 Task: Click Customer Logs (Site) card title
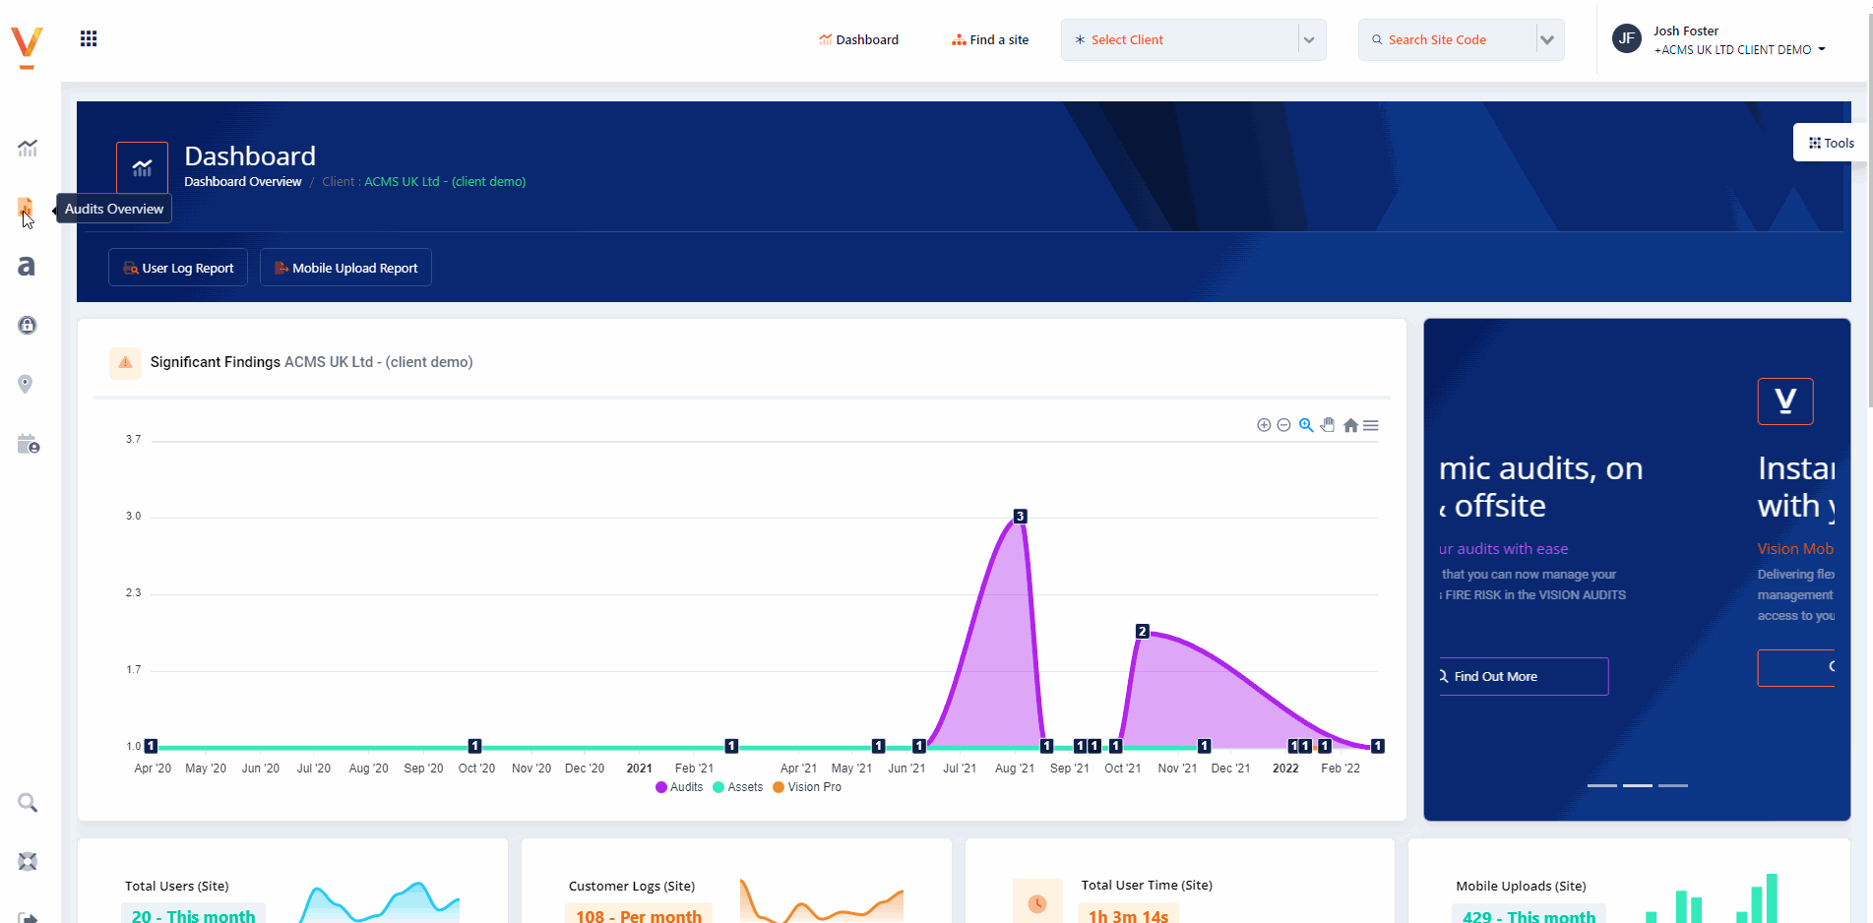point(632,887)
